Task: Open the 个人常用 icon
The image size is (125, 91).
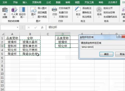Action: 14,9
